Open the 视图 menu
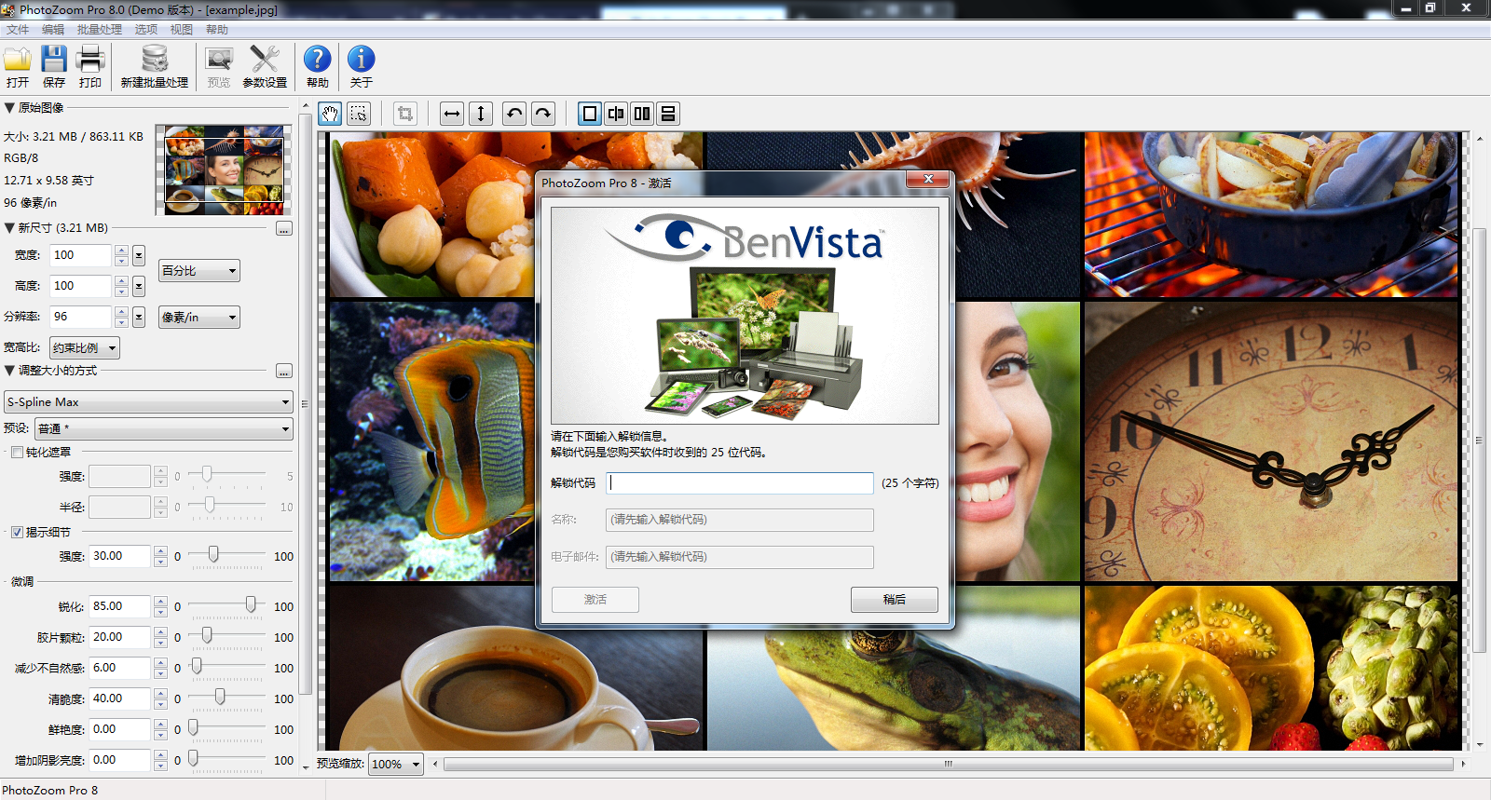This screenshot has width=1491, height=800. 181,30
